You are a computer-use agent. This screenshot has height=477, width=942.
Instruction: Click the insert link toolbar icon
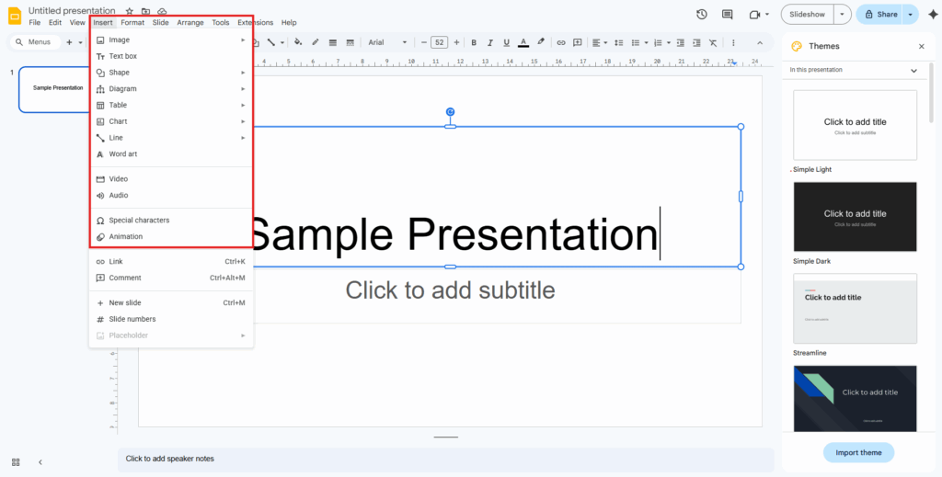[x=559, y=42]
